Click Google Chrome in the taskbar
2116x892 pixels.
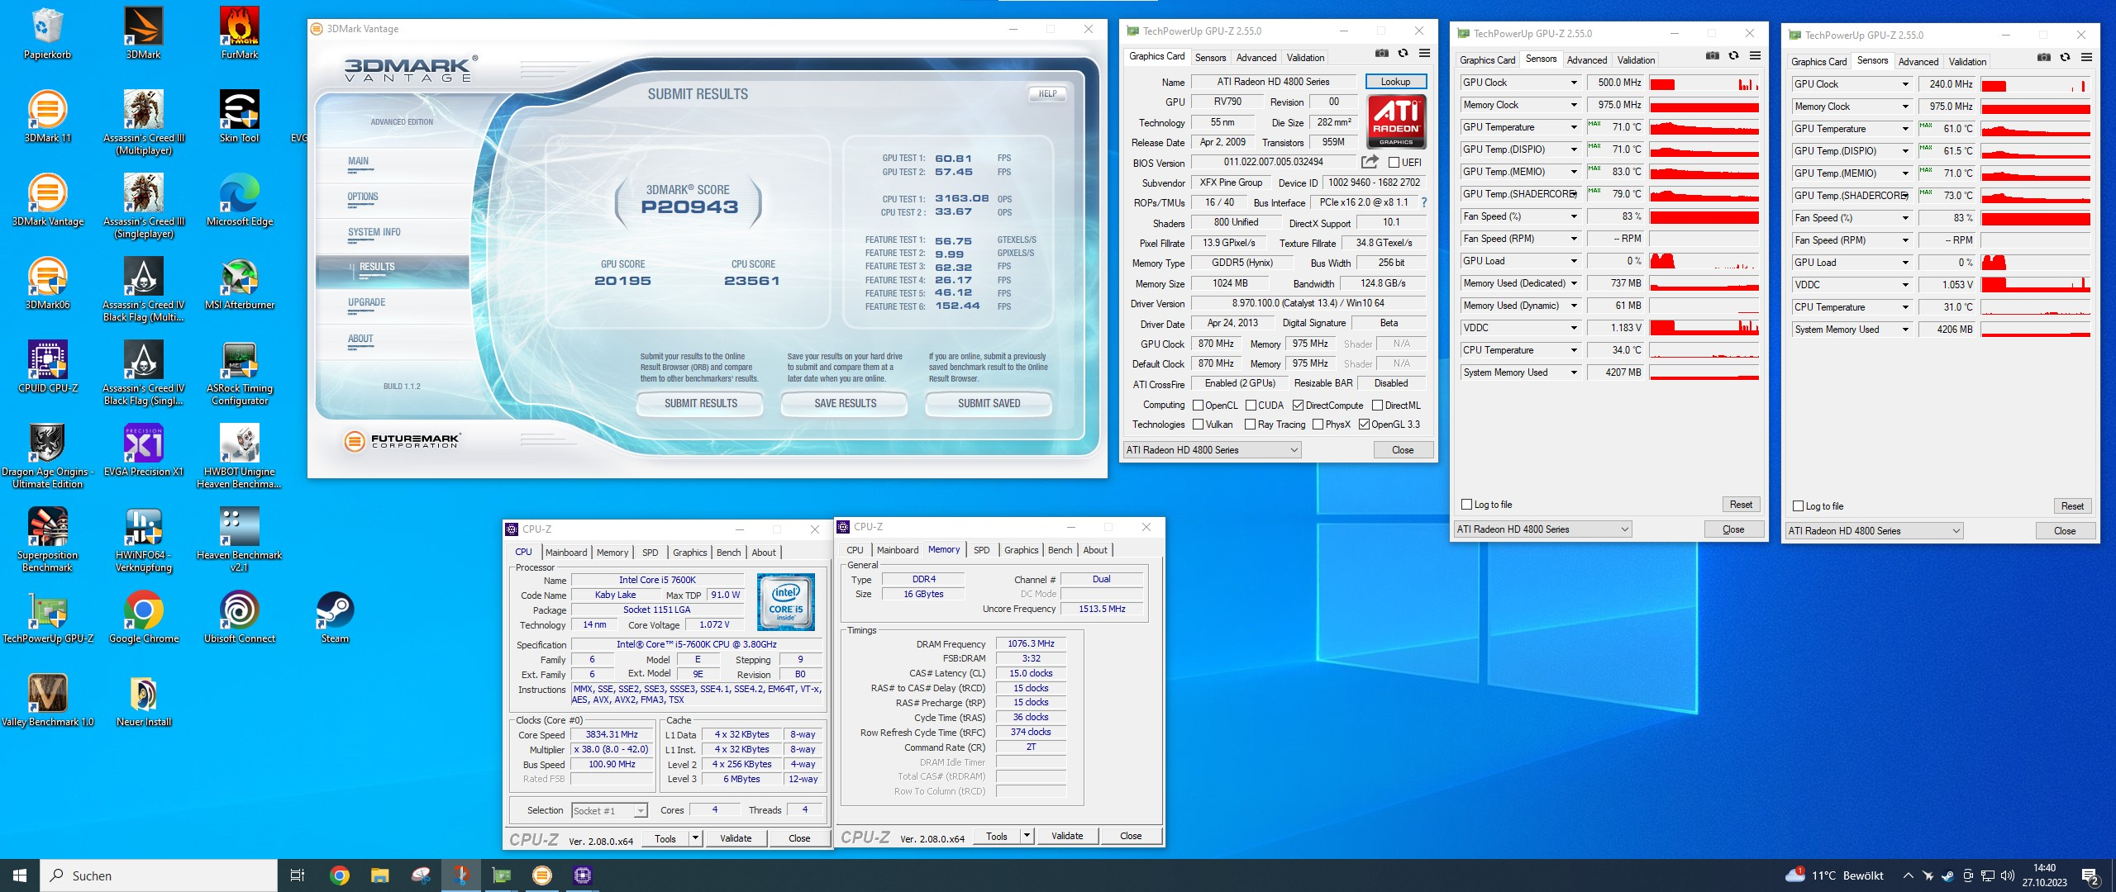click(340, 875)
